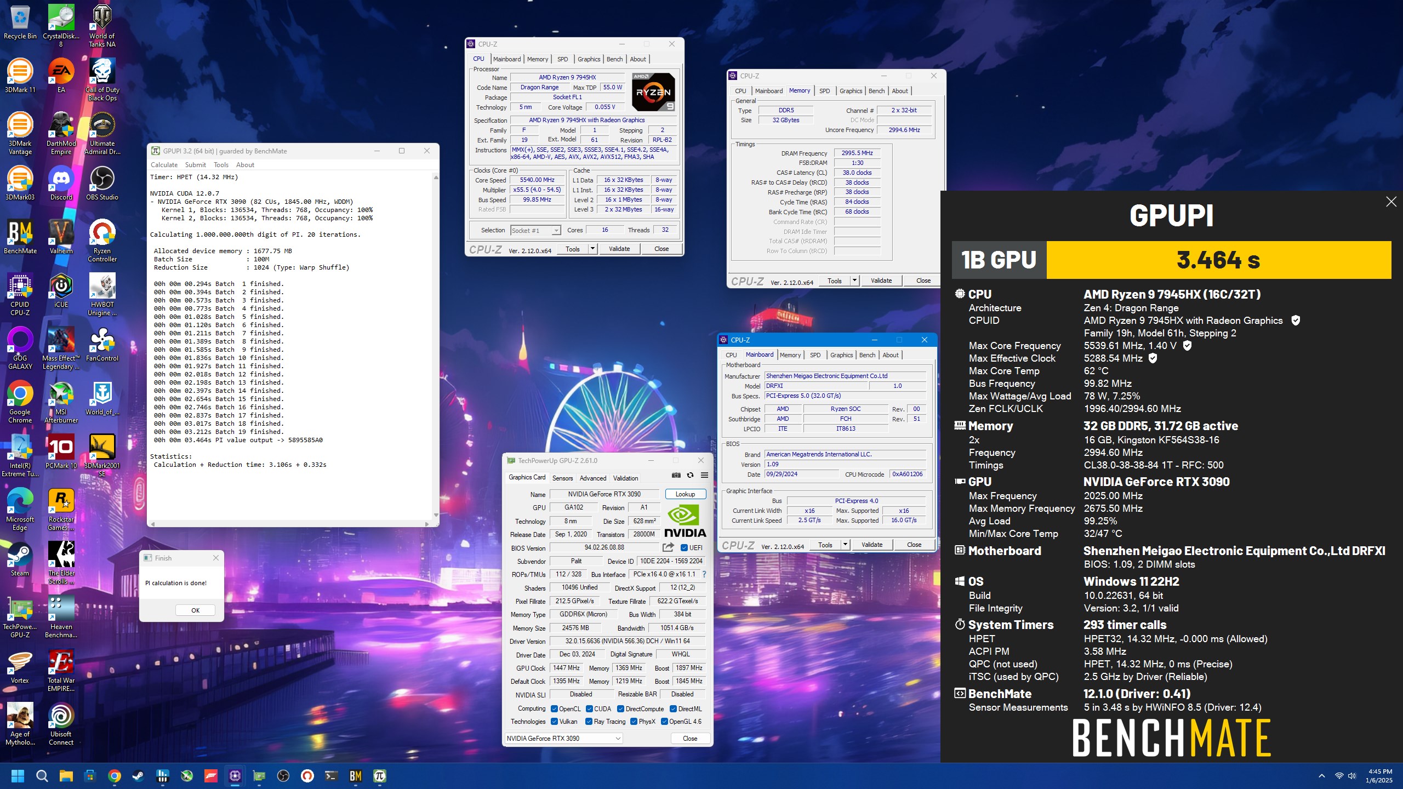Open Bench tab in CPU-Z CPU window
Viewport: 1403px width, 789px height.
(614, 59)
